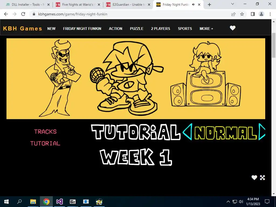Screen dimensions: 276x207
Task: Bookmark this page with the star icon
Action: tap(242, 14)
